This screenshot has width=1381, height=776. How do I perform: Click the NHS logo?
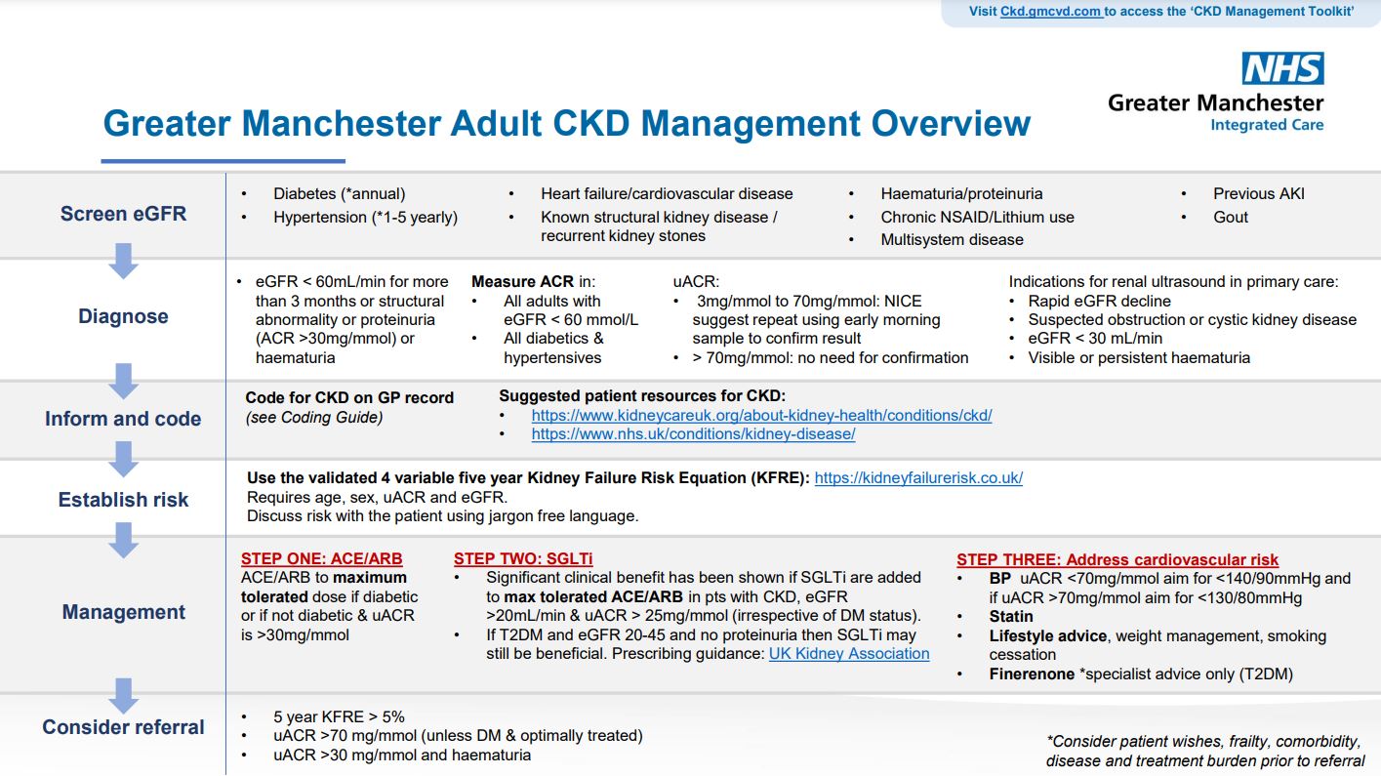pos(1282,69)
